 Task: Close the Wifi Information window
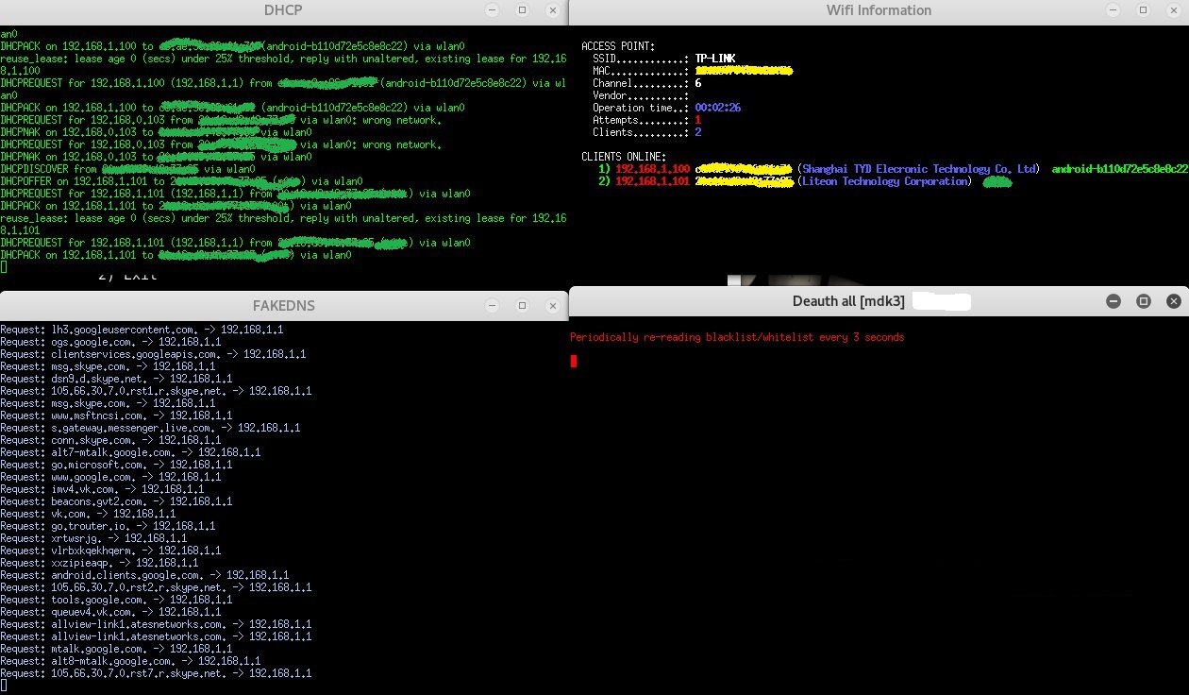coord(1172,10)
